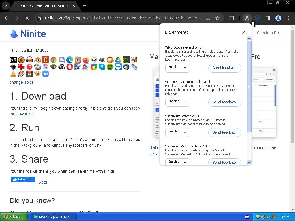Click the AIMP app icon
The image size is (295, 221).
coord(21,60)
